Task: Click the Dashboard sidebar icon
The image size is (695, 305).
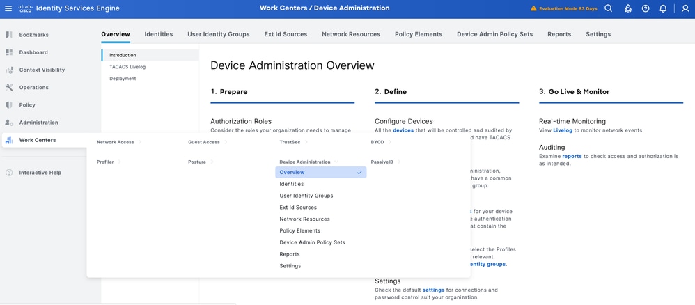Action: [x=9, y=52]
